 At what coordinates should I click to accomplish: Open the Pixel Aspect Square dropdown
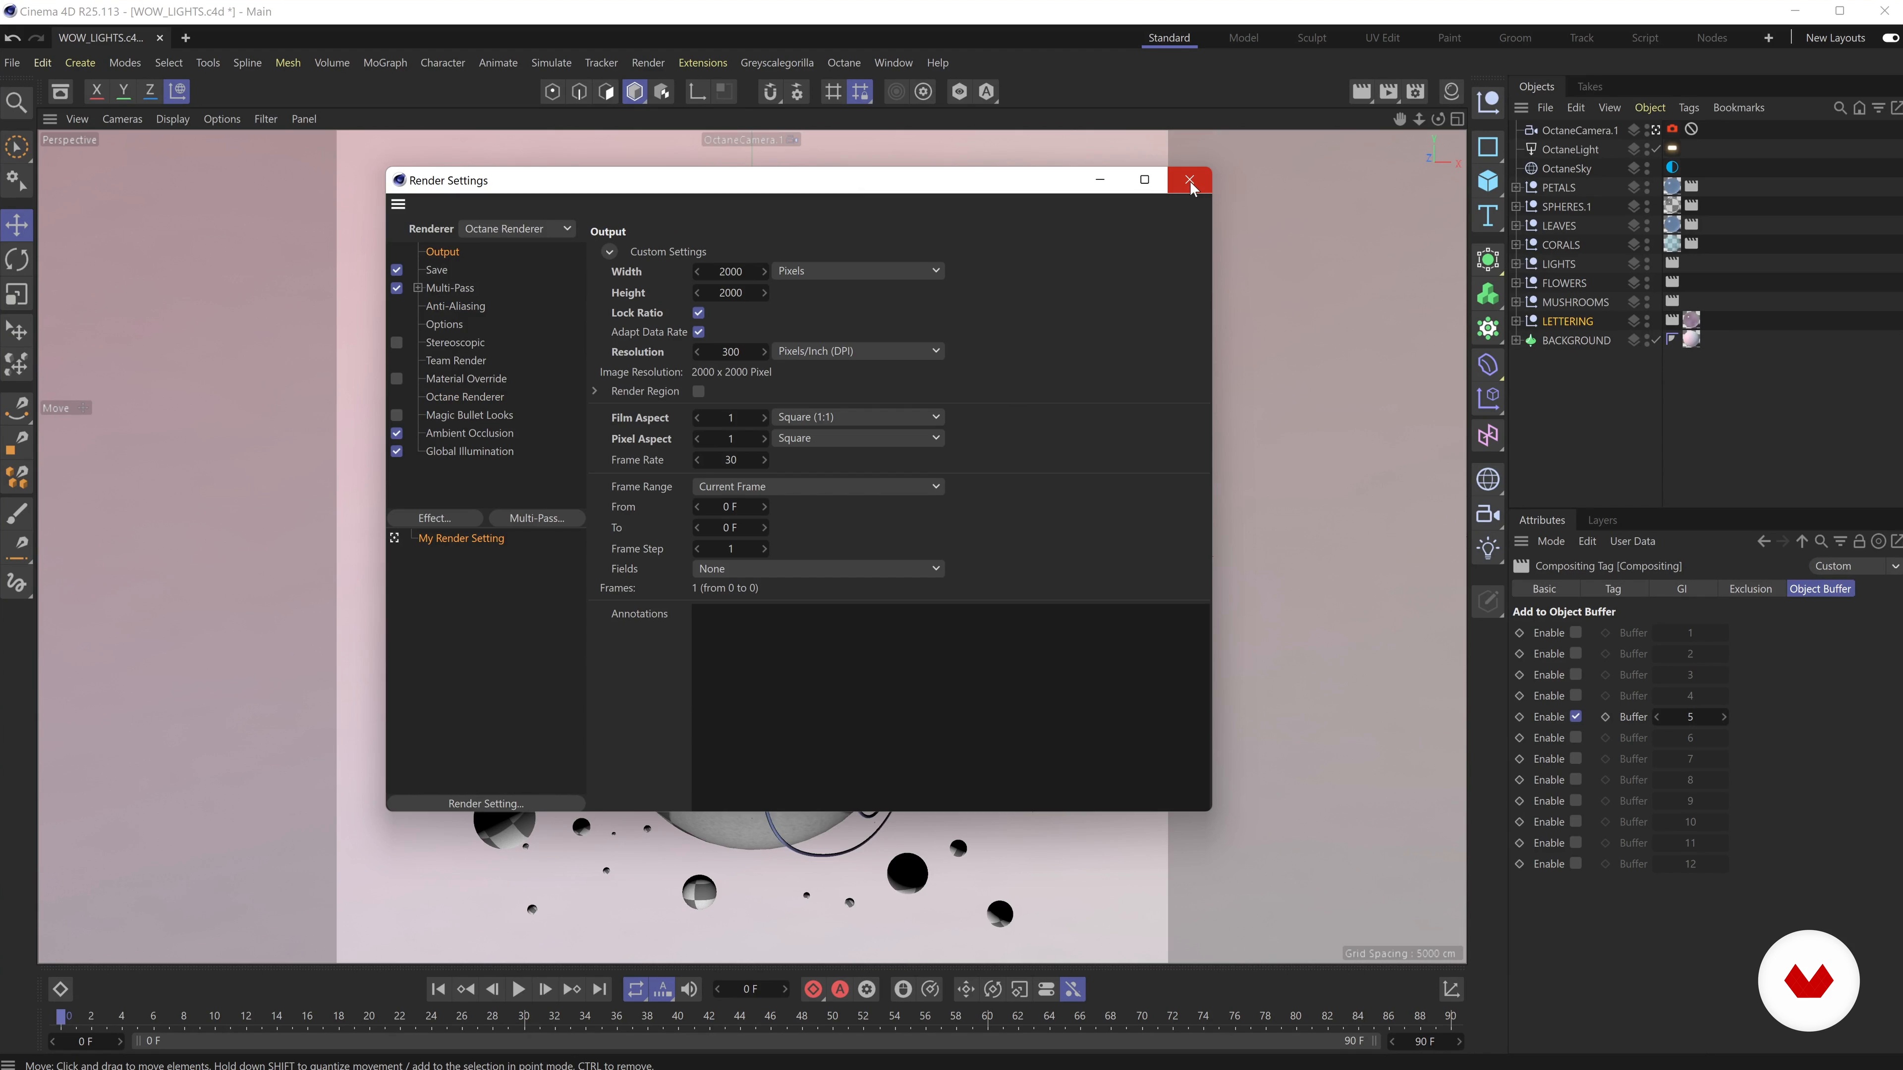tap(858, 438)
